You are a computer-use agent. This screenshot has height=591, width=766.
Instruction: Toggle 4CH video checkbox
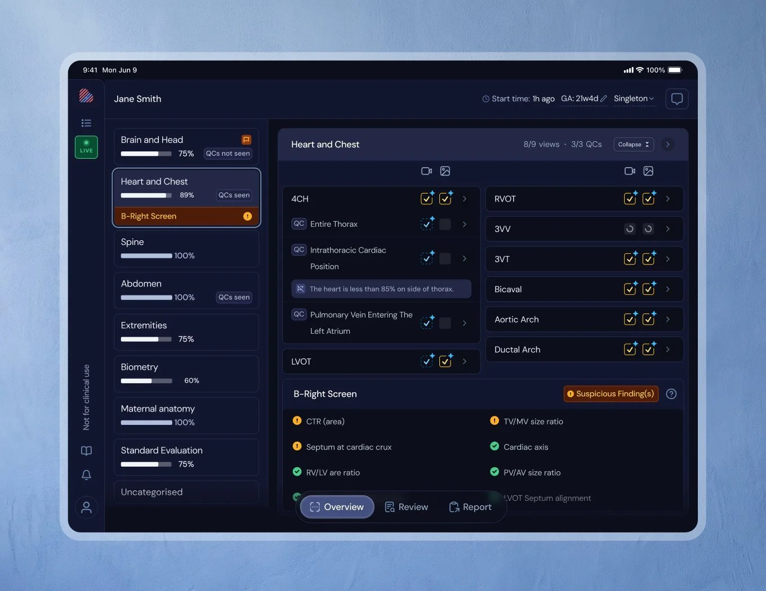427,198
